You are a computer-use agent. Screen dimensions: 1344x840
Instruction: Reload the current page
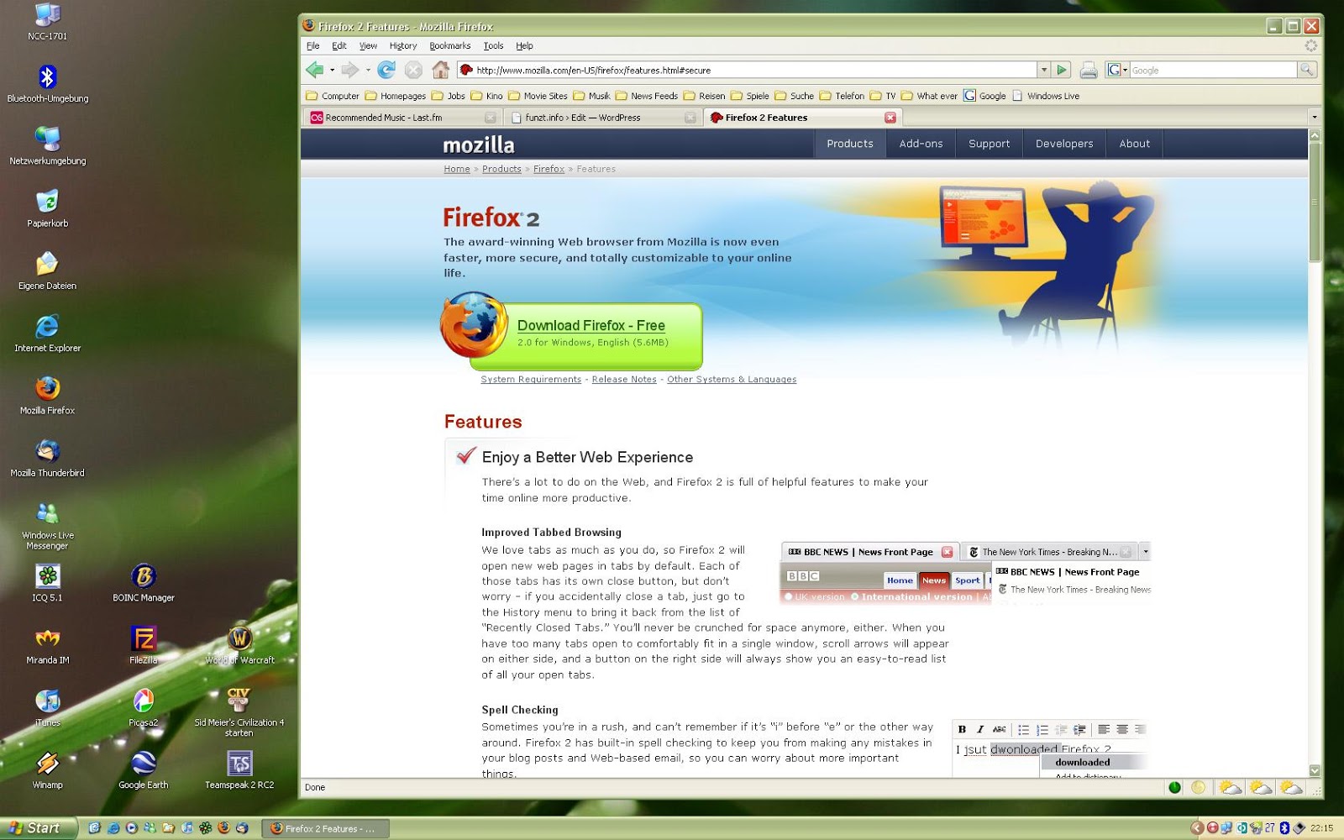[x=386, y=70]
